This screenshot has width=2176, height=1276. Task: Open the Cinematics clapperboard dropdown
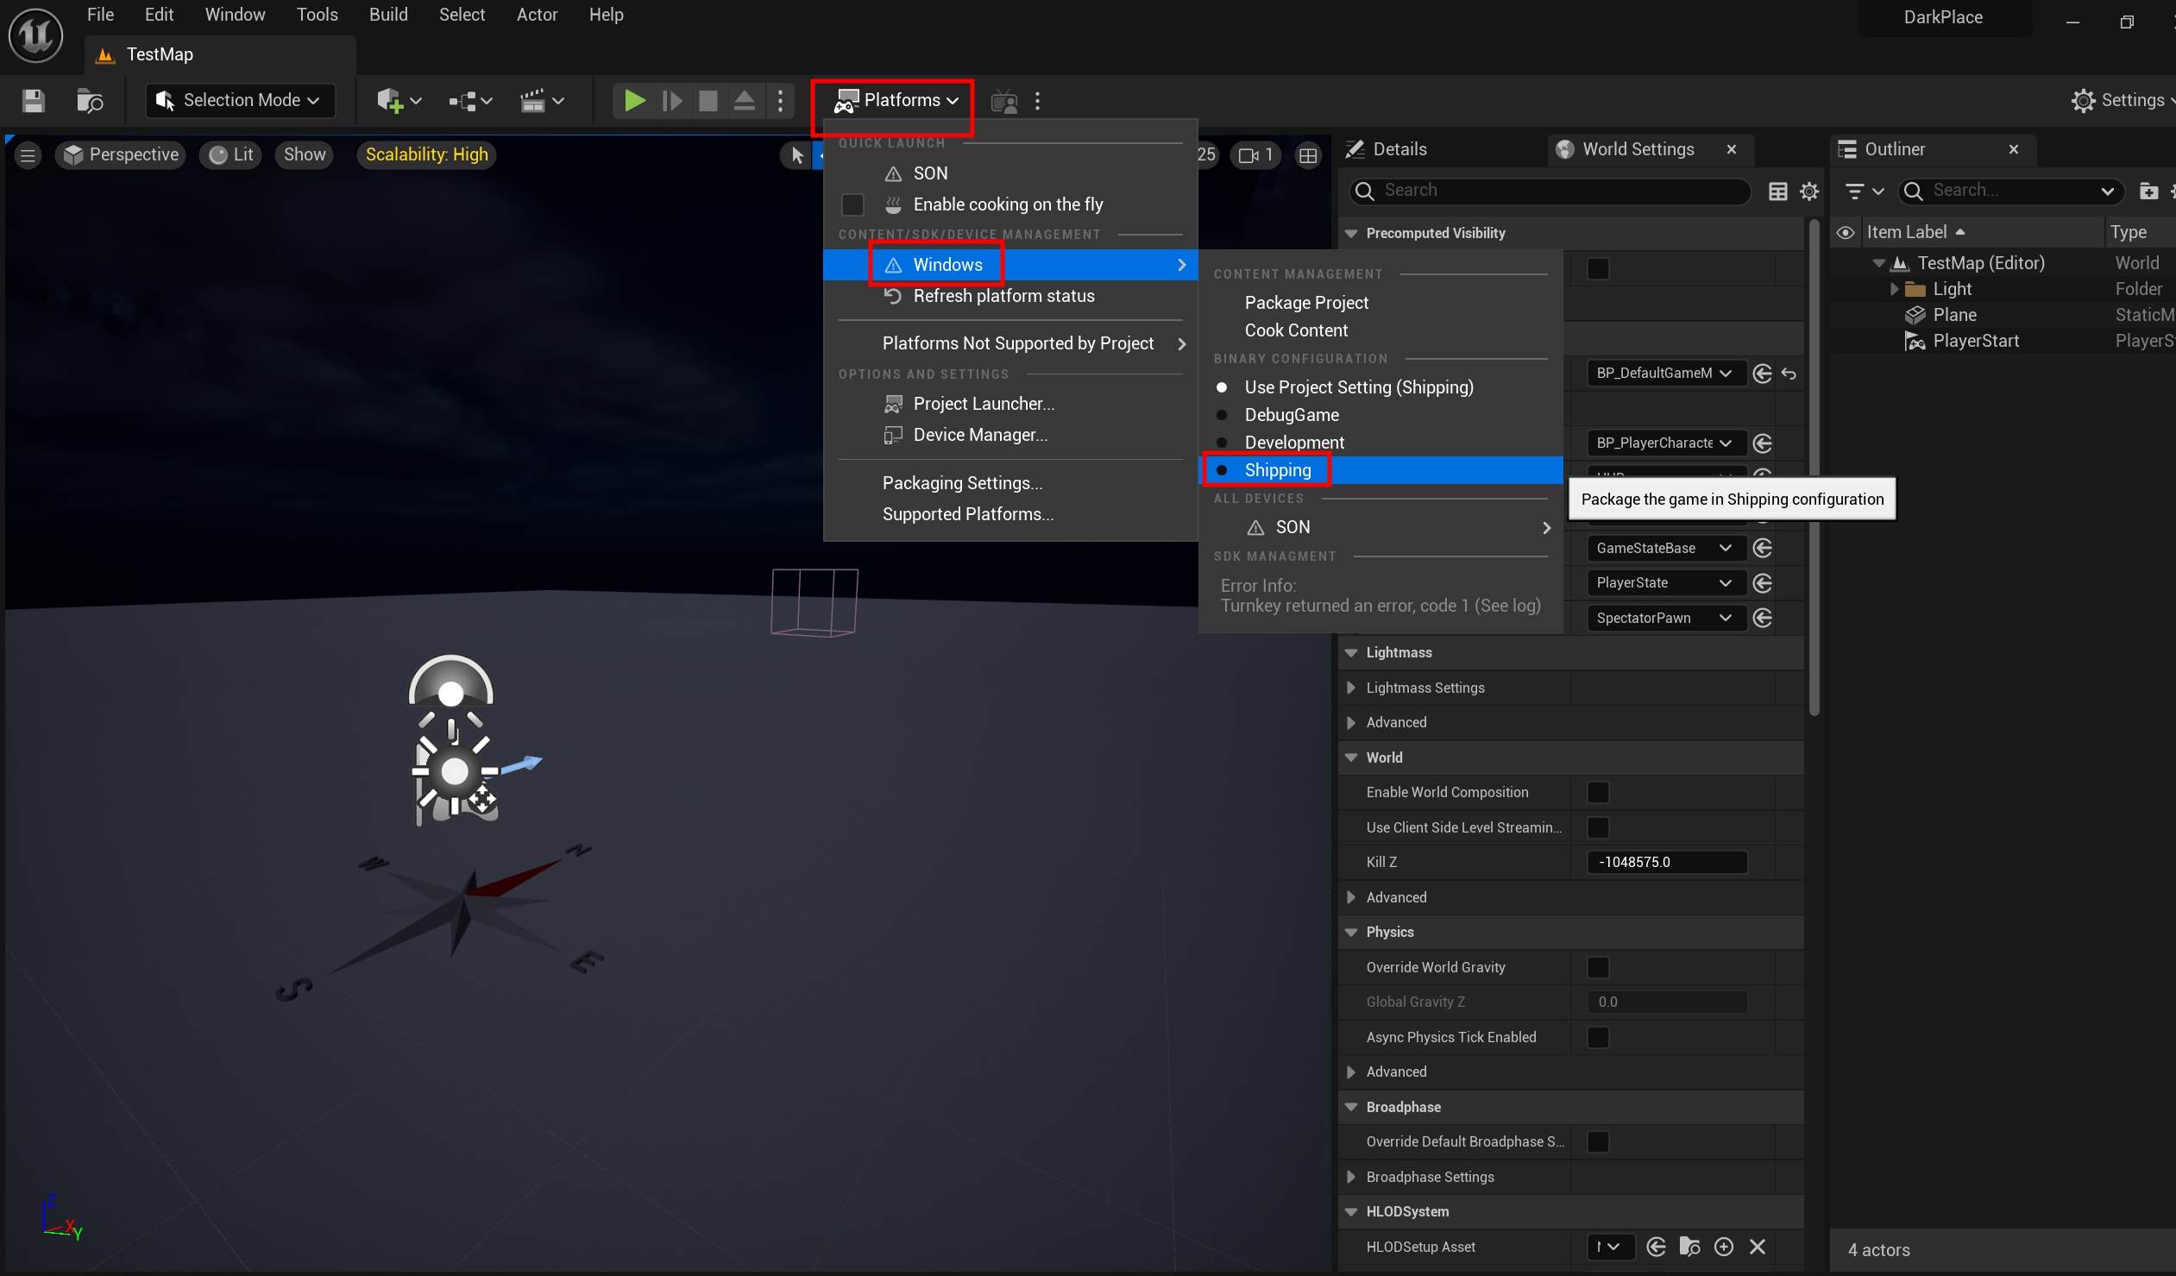(x=541, y=101)
